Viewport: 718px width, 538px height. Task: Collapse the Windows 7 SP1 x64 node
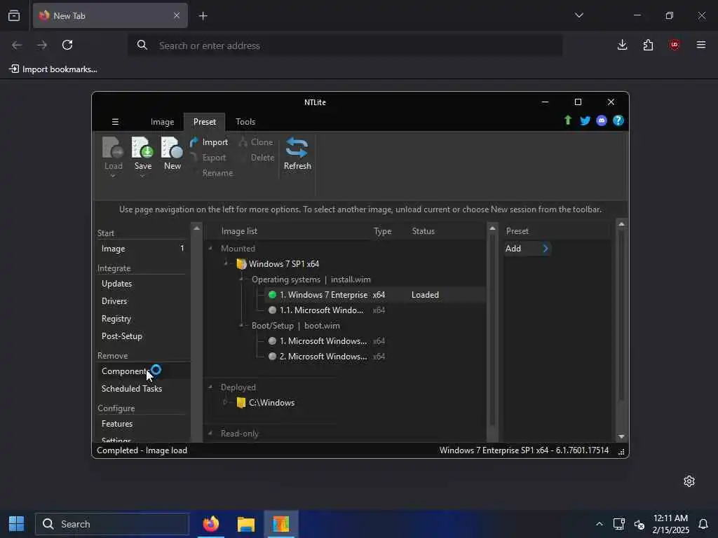click(226, 264)
